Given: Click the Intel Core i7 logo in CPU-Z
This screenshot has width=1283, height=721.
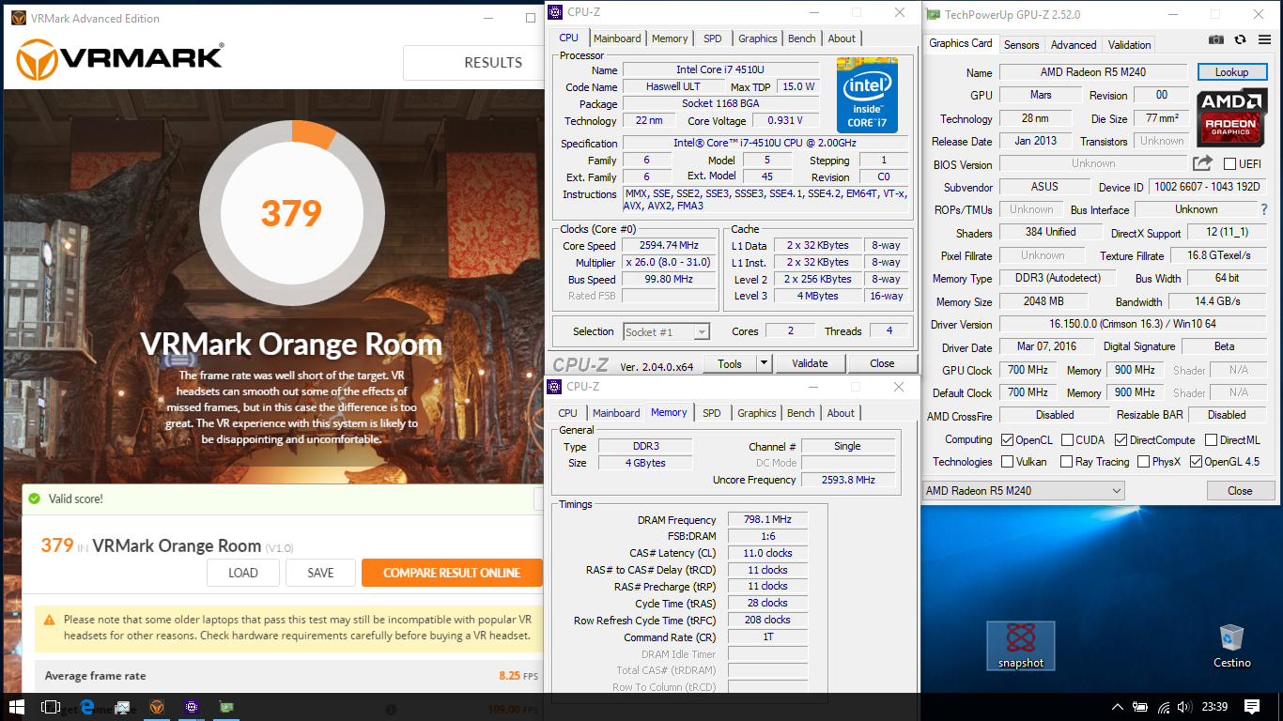Looking at the screenshot, I should 867,96.
